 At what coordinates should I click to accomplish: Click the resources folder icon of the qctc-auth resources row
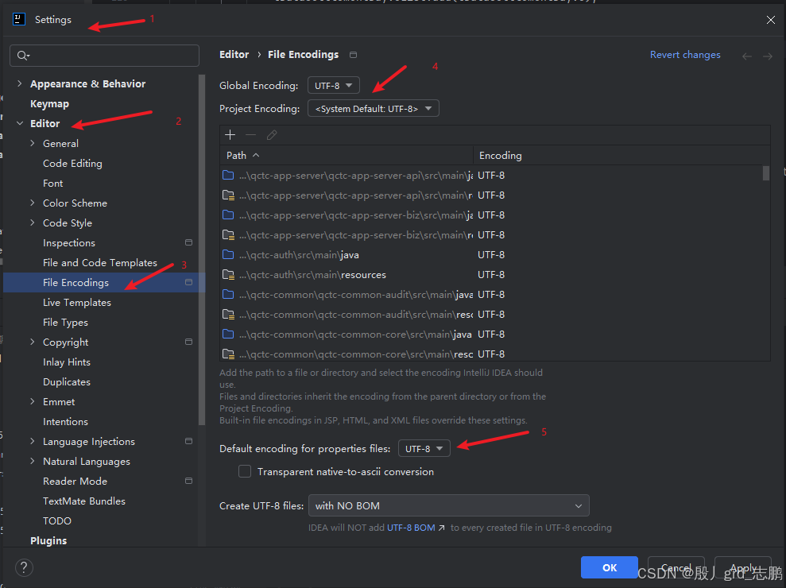pos(228,275)
